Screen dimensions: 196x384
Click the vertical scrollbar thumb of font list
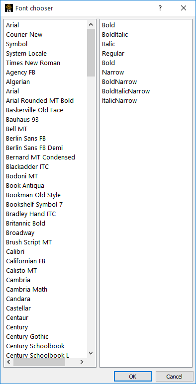pos(91,53)
